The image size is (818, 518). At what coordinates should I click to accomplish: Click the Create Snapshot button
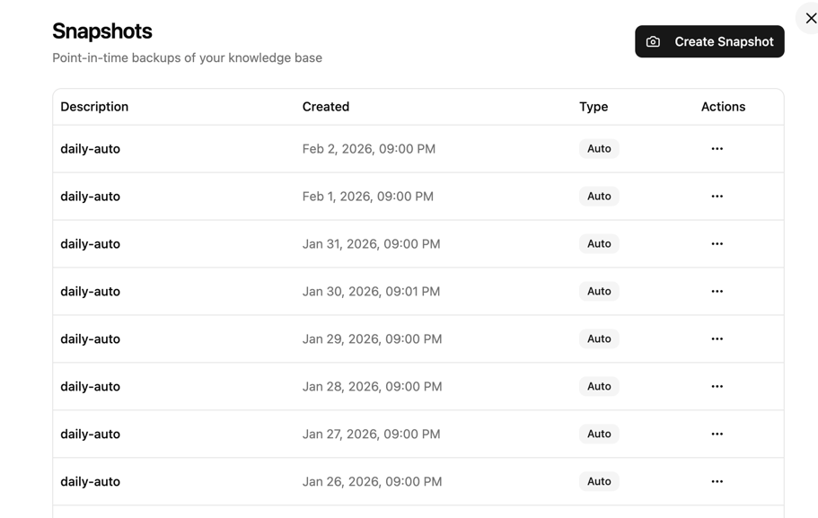(x=709, y=41)
